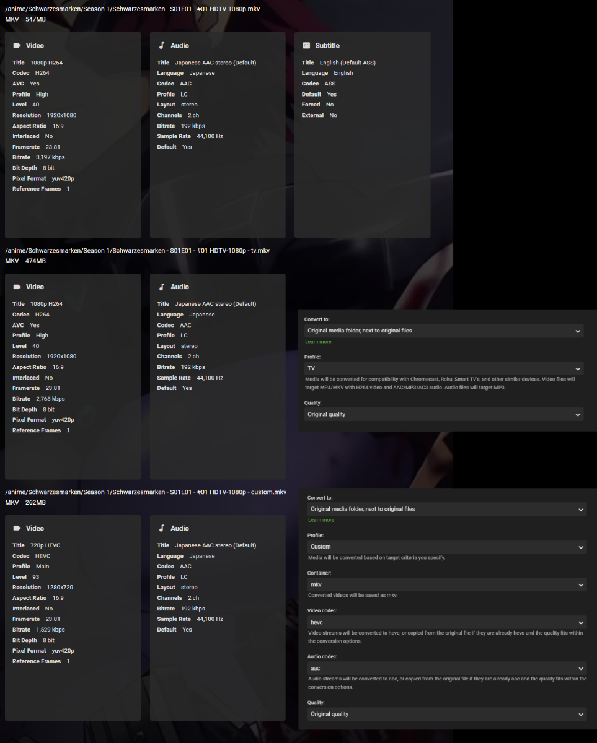Click the custom.mkv file path heading
Screen dimensions: 597x743
pos(144,492)
